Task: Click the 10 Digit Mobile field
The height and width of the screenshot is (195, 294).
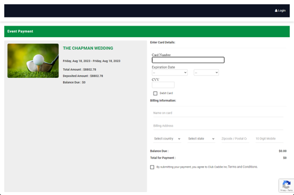Action: (269, 139)
